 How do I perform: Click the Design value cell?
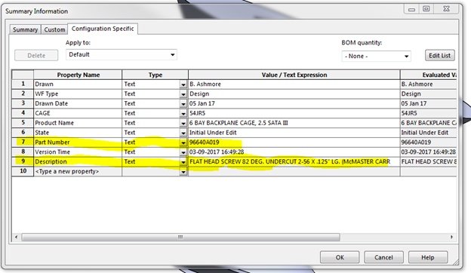point(294,94)
